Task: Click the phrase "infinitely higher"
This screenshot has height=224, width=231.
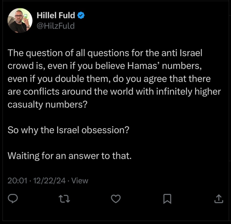Action: point(189,91)
